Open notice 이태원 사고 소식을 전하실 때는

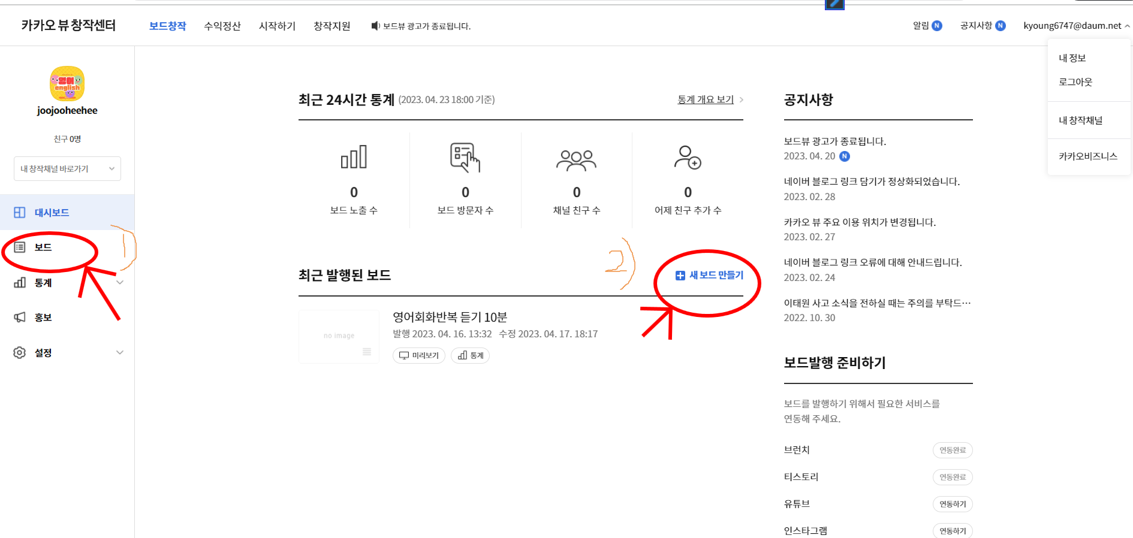point(878,303)
